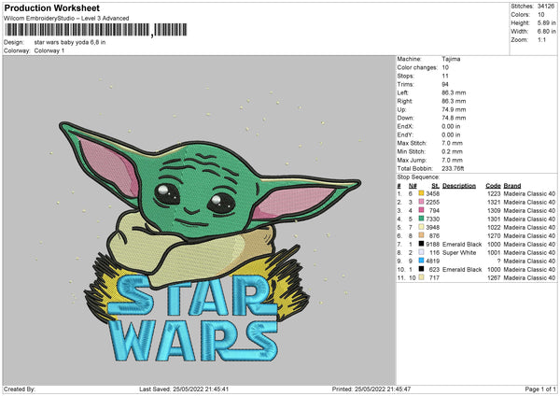The width and height of the screenshot is (560, 396).
Task: Select the black swatch beside 623 stitches
Action: pos(421,269)
